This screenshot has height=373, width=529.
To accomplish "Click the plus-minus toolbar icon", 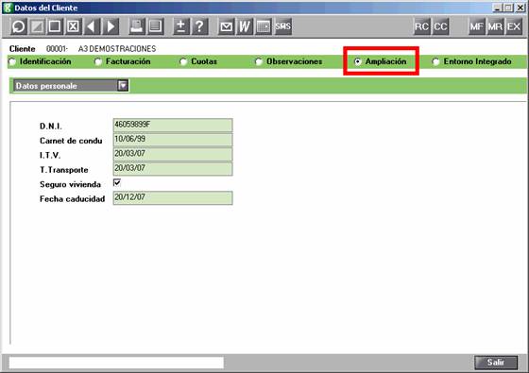I will 181,26.
